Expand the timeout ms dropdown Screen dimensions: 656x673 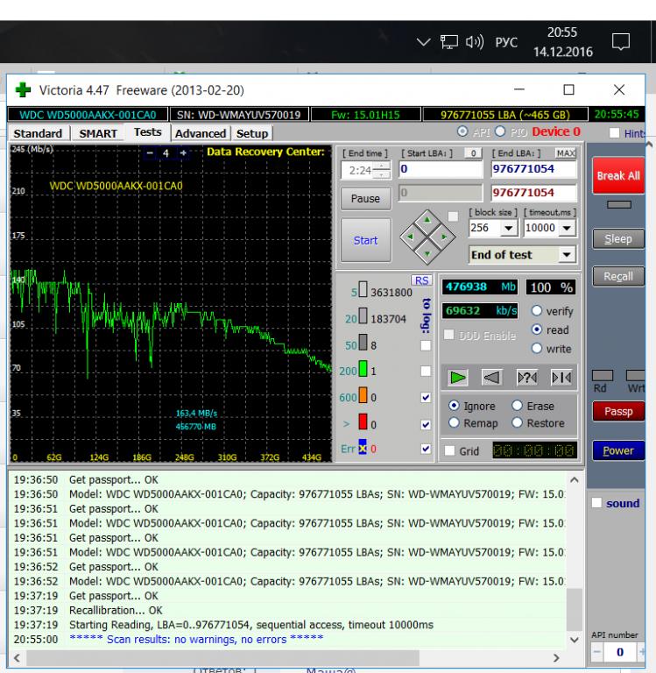pyautogui.click(x=567, y=226)
